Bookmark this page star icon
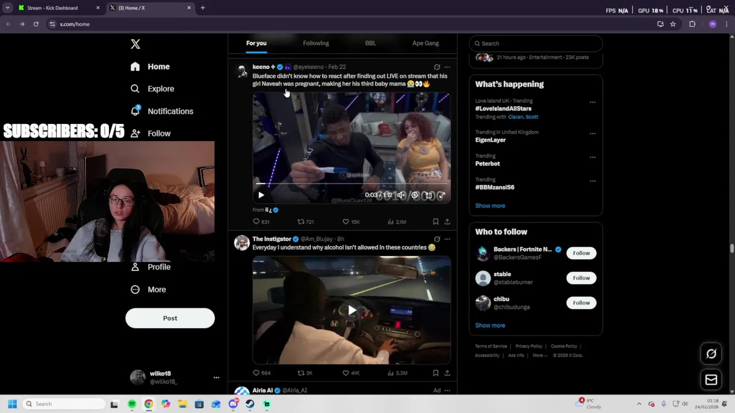Viewport: 735px width, 413px height. 673,24
